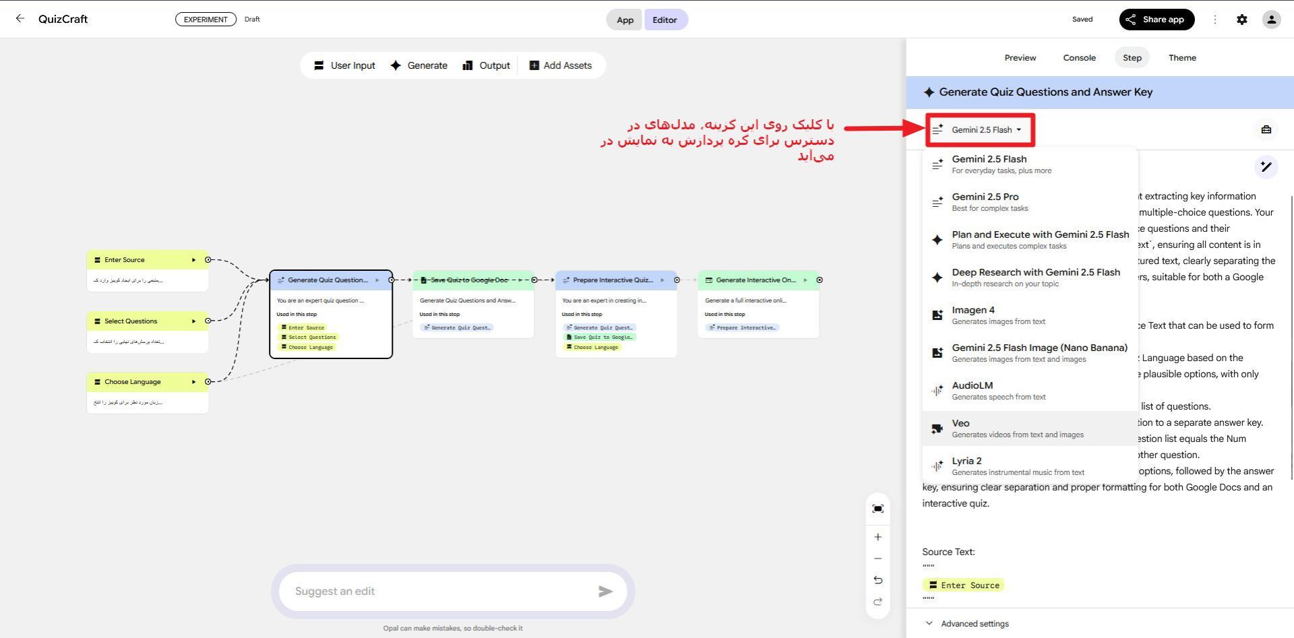Click the send arrow in Suggest an edit
This screenshot has height=638, width=1294.
[x=605, y=591]
